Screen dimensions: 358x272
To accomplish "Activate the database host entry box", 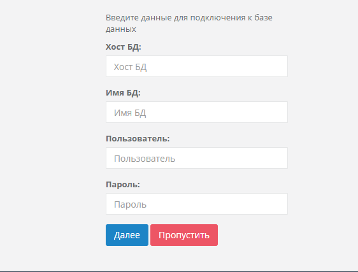I will (x=197, y=66).
